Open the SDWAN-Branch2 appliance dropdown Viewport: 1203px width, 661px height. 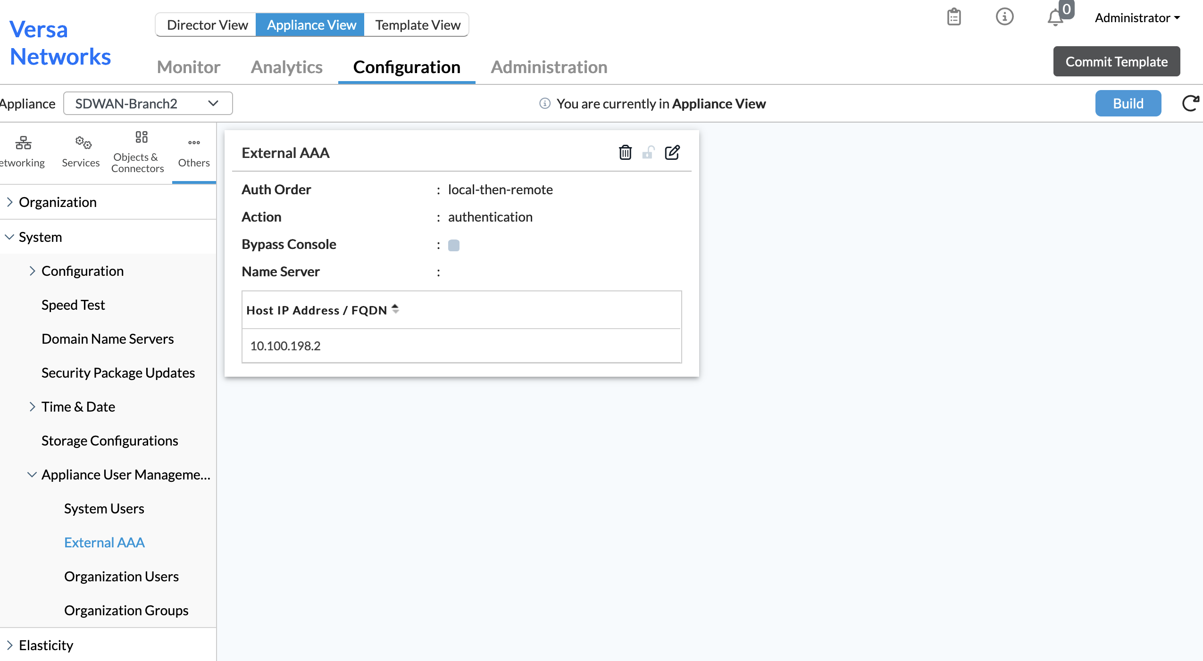(148, 103)
